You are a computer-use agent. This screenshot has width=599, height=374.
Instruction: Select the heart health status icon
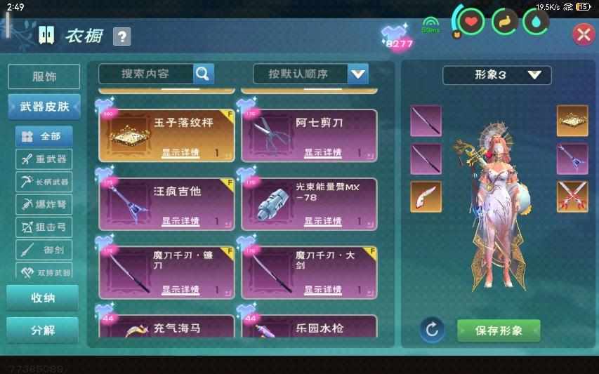tap(471, 22)
